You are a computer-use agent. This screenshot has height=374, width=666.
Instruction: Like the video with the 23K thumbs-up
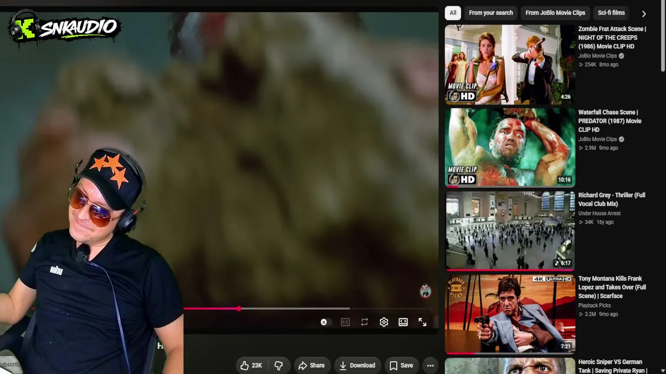click(251, 365)
